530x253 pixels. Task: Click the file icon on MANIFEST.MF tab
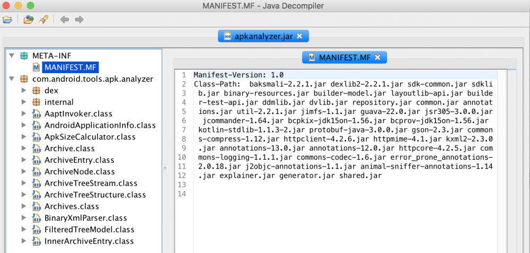point(312,57)
